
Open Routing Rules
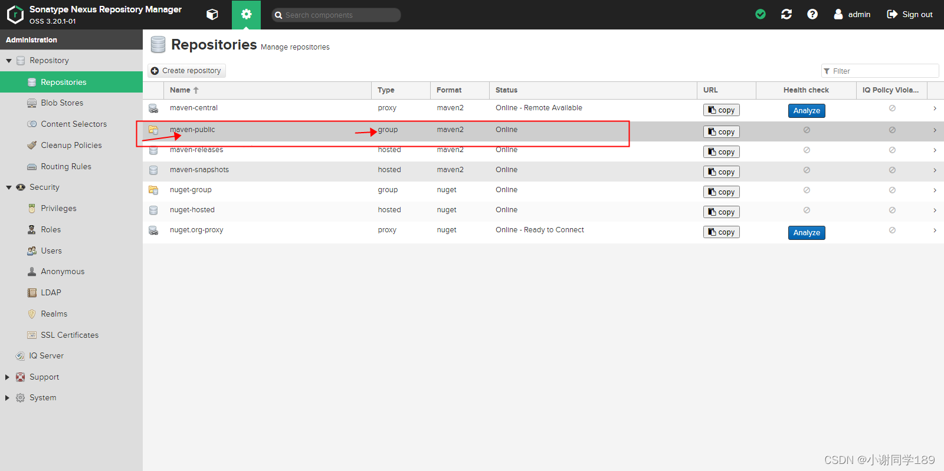(66, 166)
